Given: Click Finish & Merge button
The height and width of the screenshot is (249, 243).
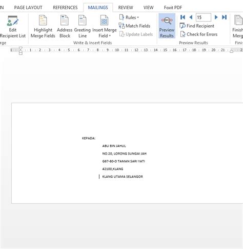Looking at the screenshot, I should coord(237,27).
